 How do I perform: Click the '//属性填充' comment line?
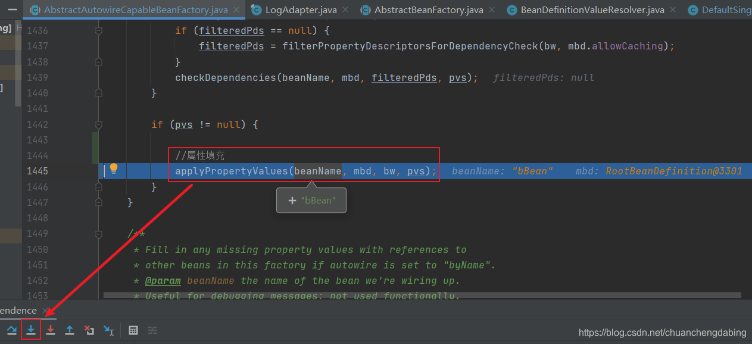click(199, 155)
